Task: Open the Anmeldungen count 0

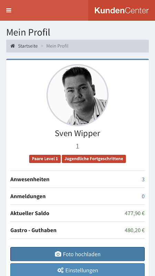Action: point(143,196)
